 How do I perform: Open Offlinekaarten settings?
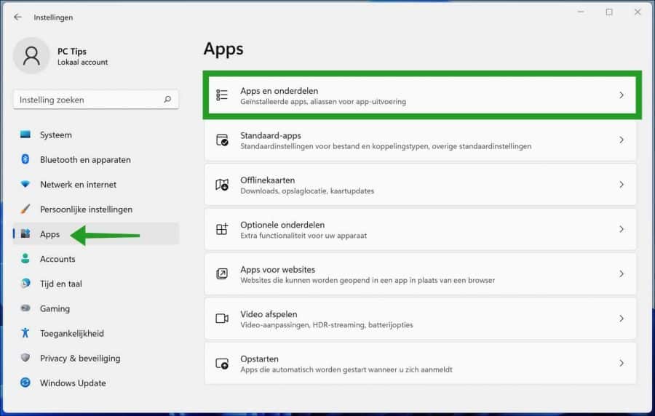[420, 185]
